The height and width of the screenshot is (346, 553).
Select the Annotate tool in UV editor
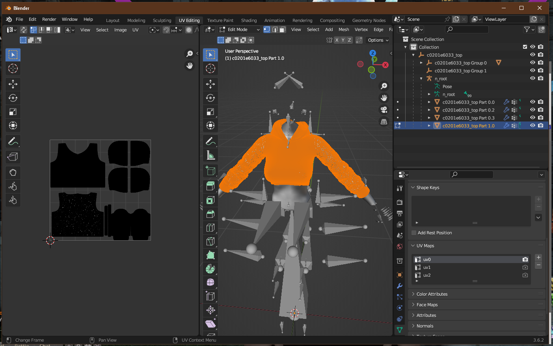click(x=13, y=141)
